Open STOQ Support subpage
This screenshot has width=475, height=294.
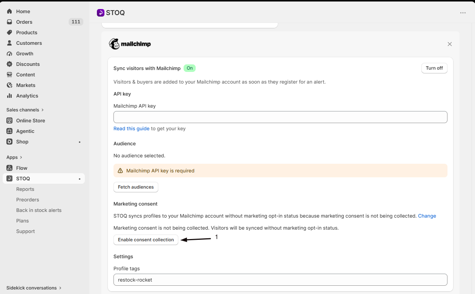pos(26,231)
